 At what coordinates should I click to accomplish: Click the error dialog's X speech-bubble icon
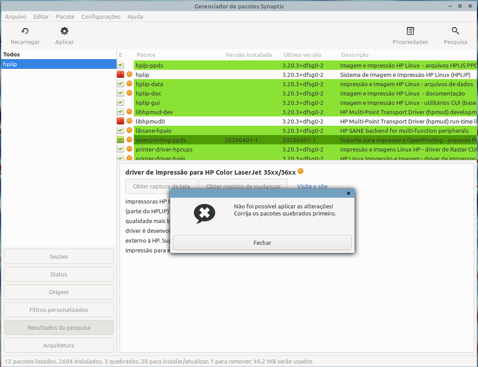tap(205, 214)
